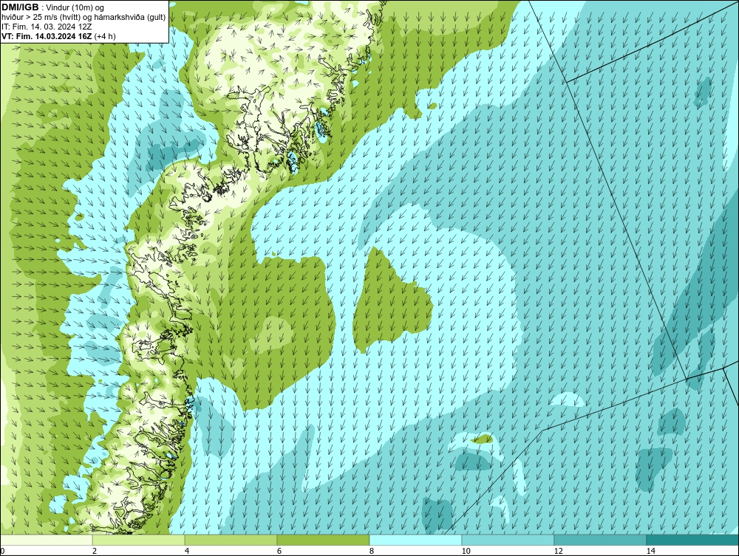Click legend scale label '0'
The image size is (739, 556).
pyautogui.click(x=2, y=551)
